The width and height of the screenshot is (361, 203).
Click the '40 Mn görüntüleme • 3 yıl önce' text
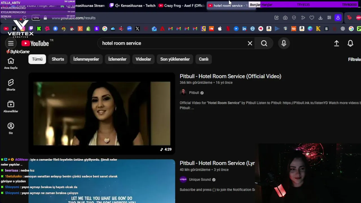tap(204, 170)
